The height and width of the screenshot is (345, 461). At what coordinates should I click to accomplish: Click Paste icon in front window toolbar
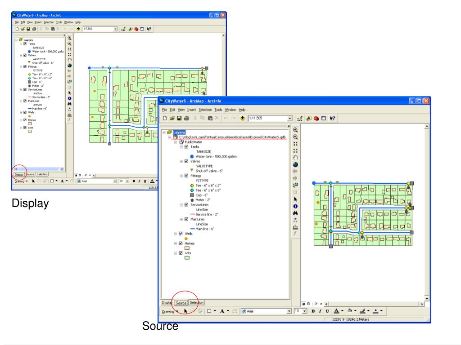(210, 118)
